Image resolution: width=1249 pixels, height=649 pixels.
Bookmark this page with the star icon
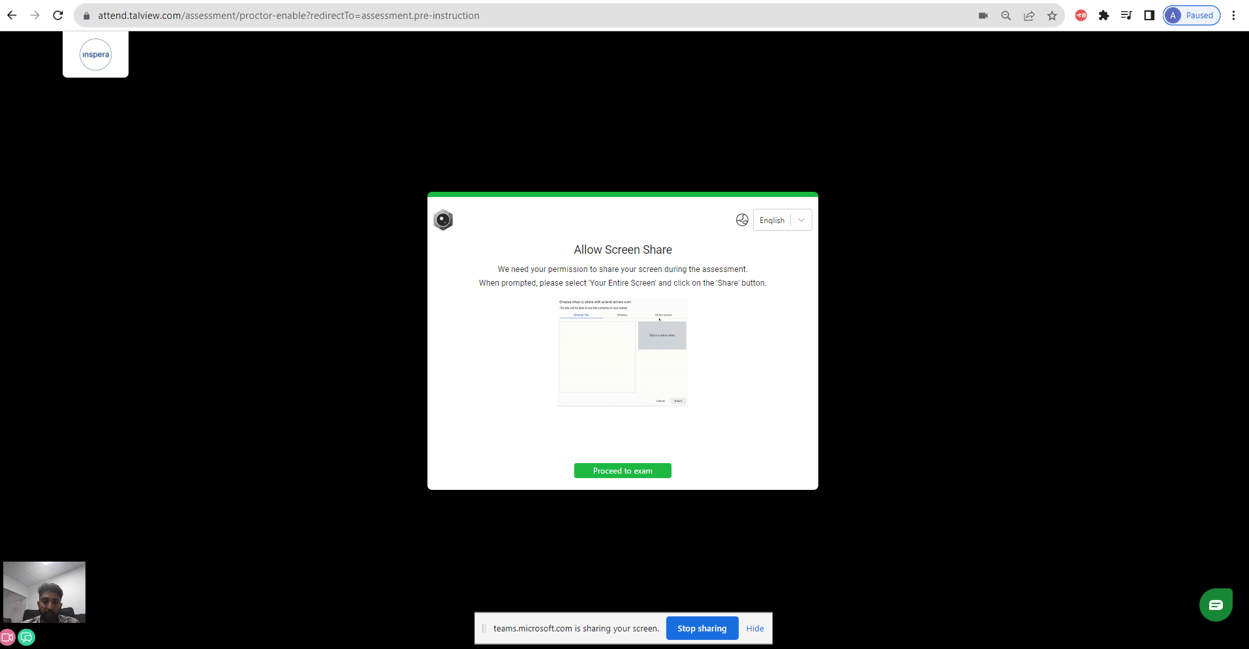click(x=1052, y=16)
